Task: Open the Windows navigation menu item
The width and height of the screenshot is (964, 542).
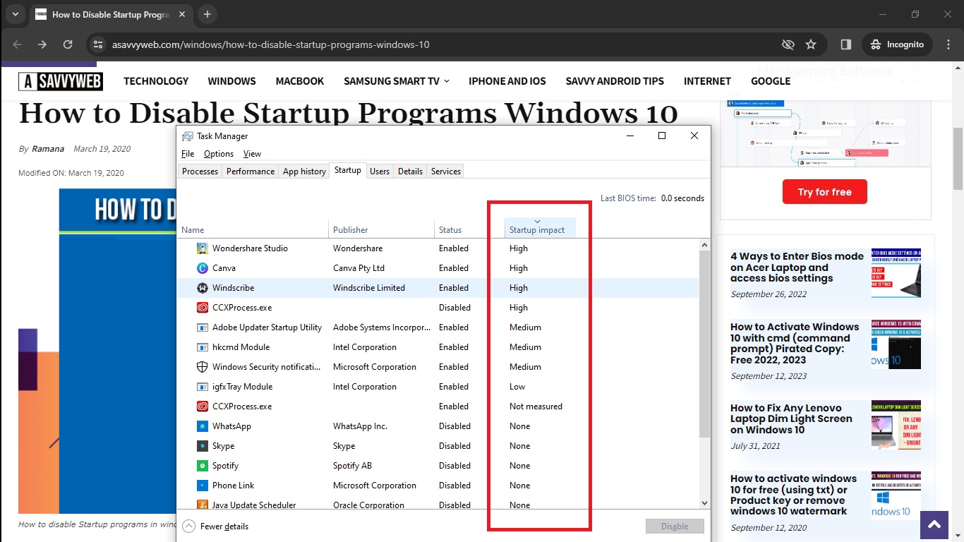Action: tap(231, 81)
